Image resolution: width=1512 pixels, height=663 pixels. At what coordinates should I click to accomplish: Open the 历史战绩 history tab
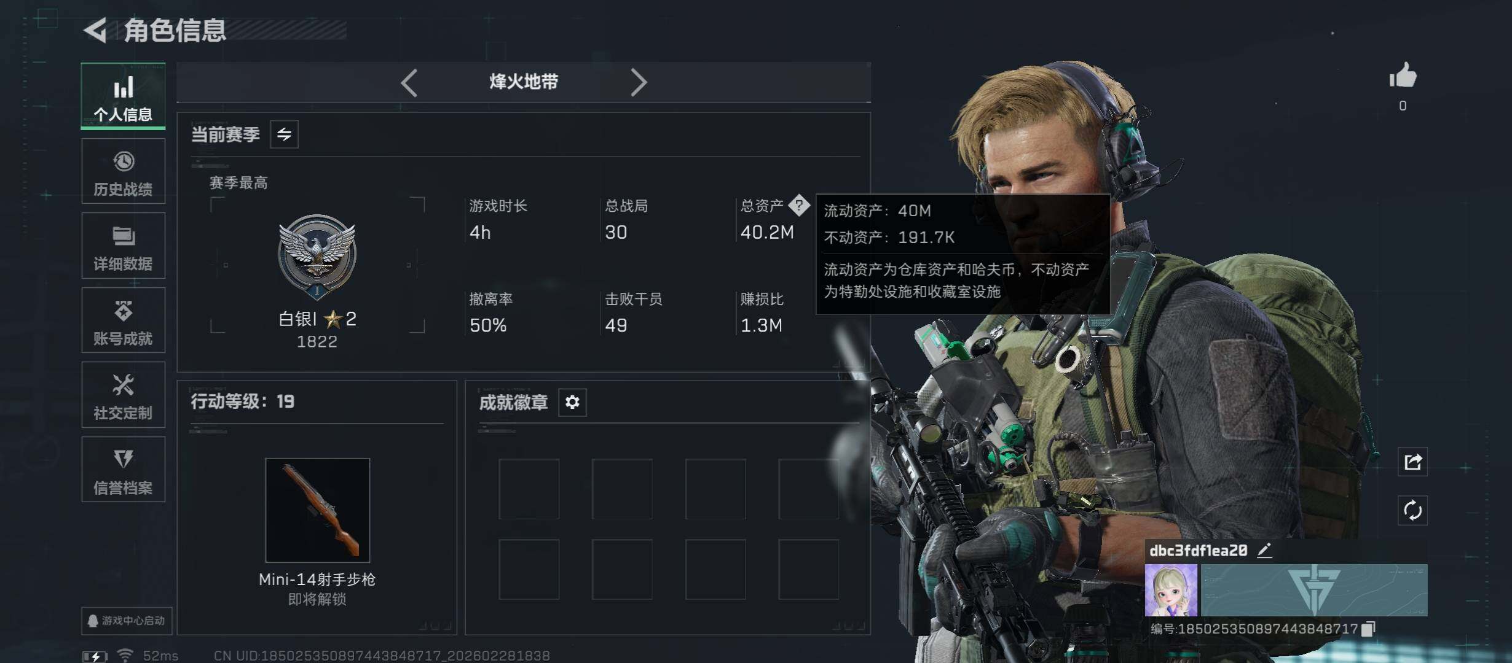(123, 171)
